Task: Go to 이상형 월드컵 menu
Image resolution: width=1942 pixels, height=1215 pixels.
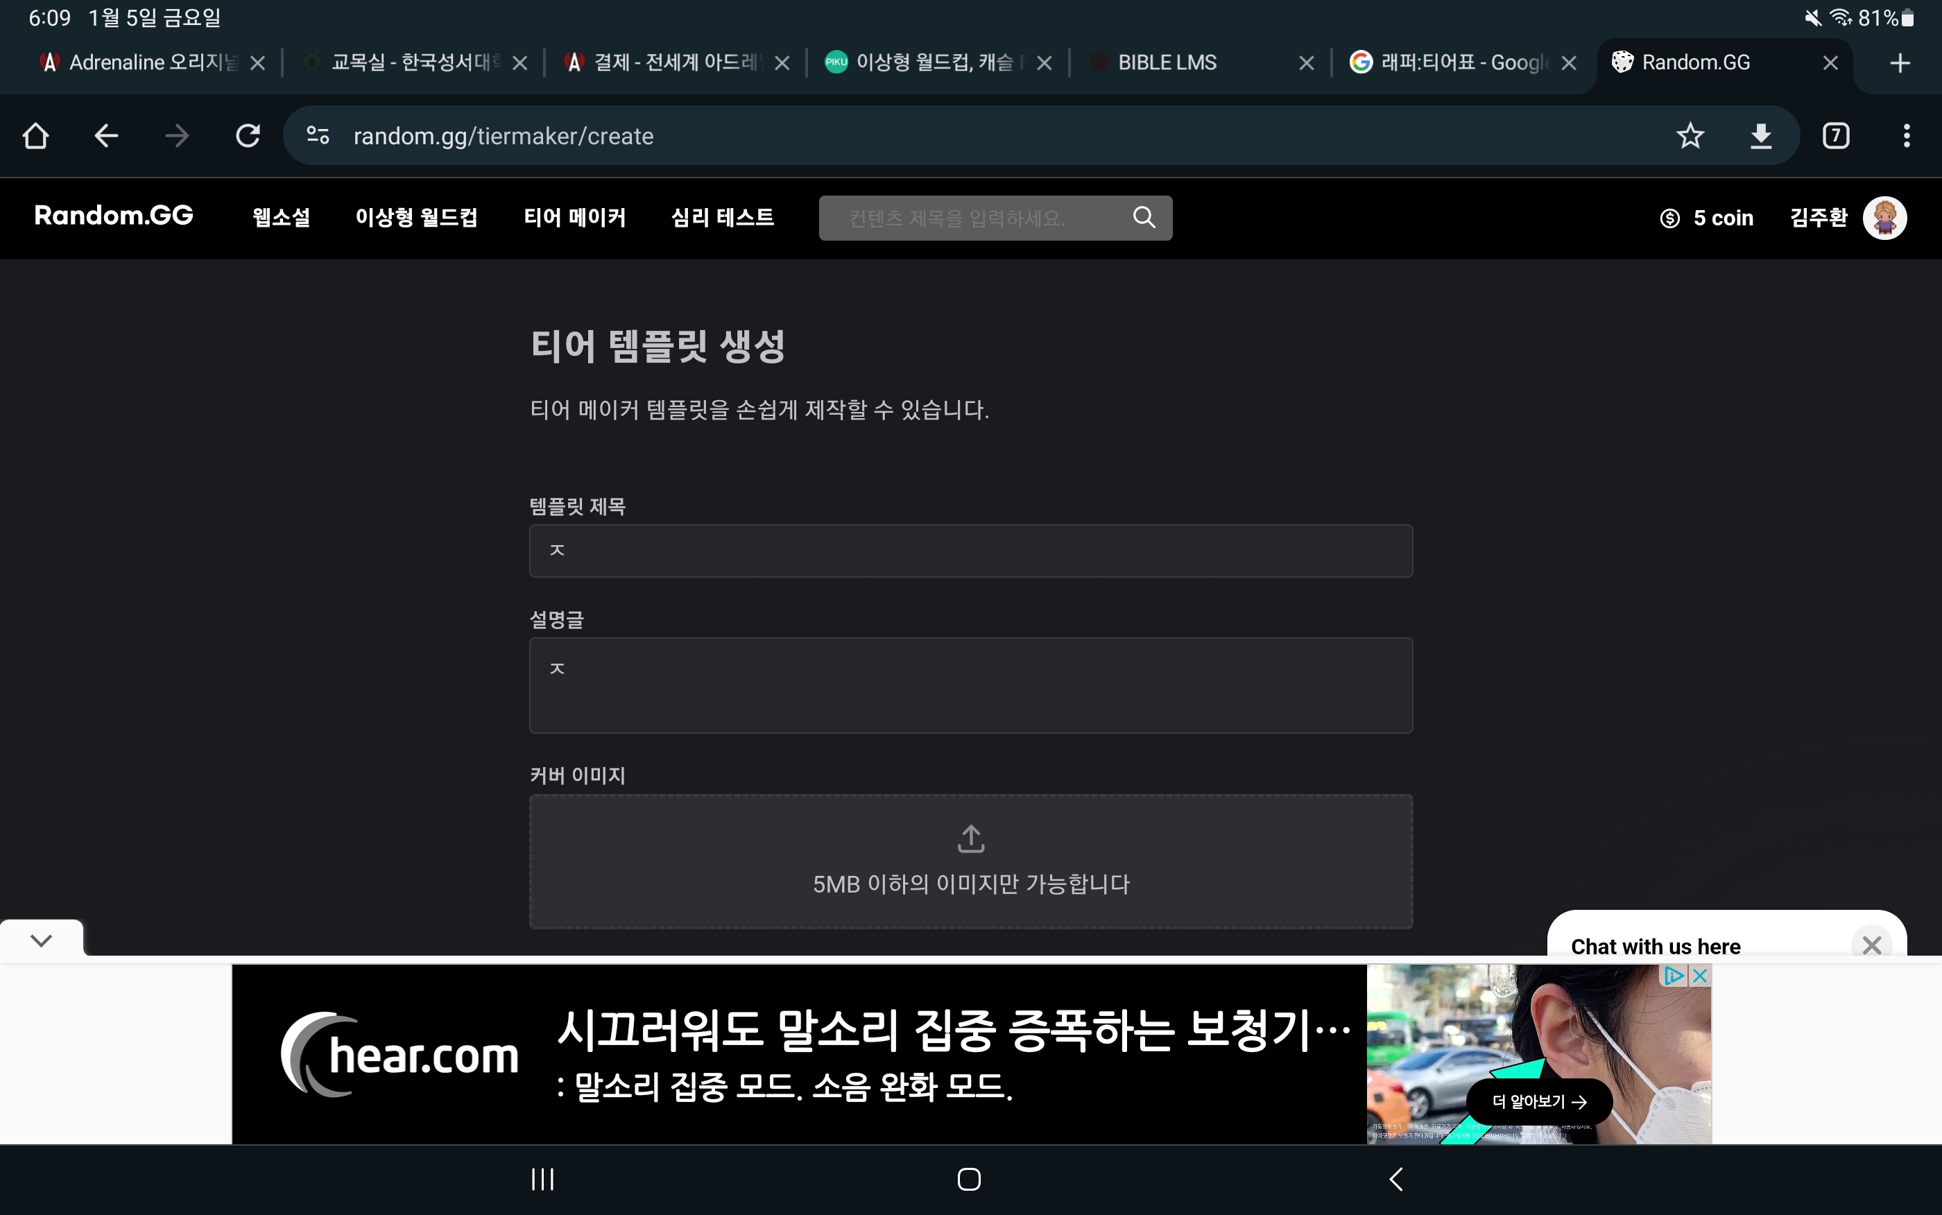Action: (416, 217)
